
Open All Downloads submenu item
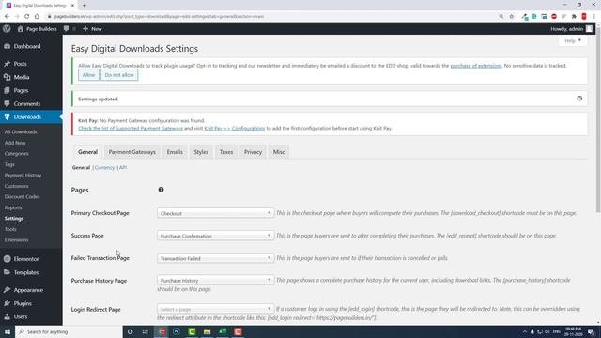click(21, 131)
